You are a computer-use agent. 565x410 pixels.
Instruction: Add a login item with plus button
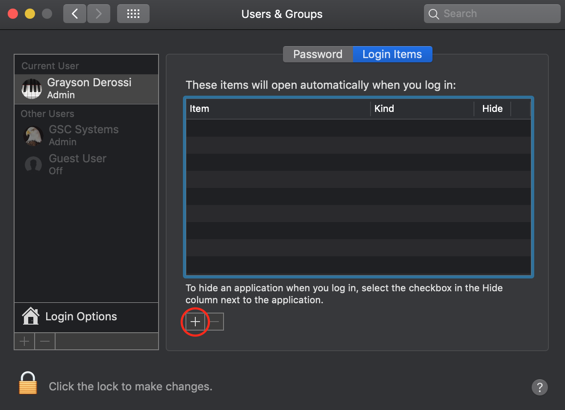[x=195, y=322]
